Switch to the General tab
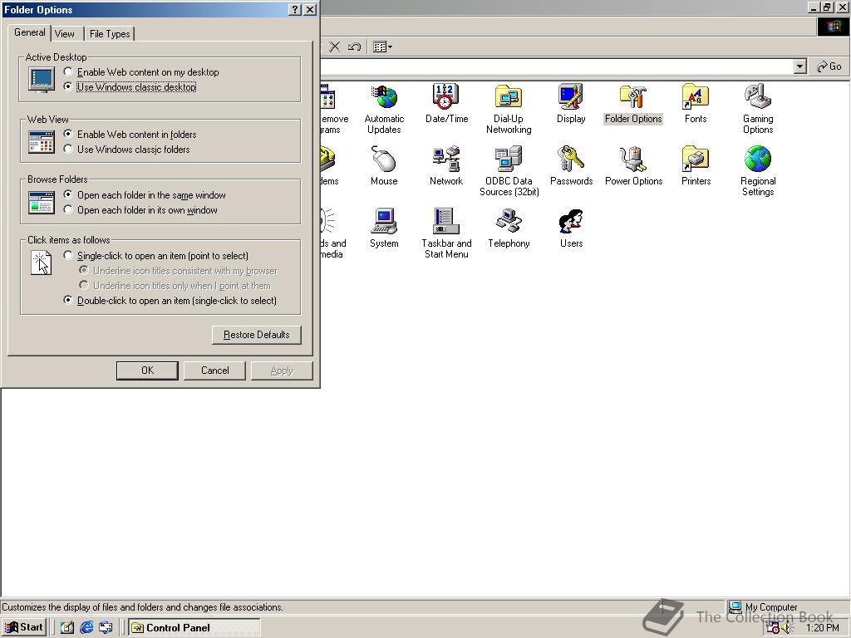 [29, 32]
